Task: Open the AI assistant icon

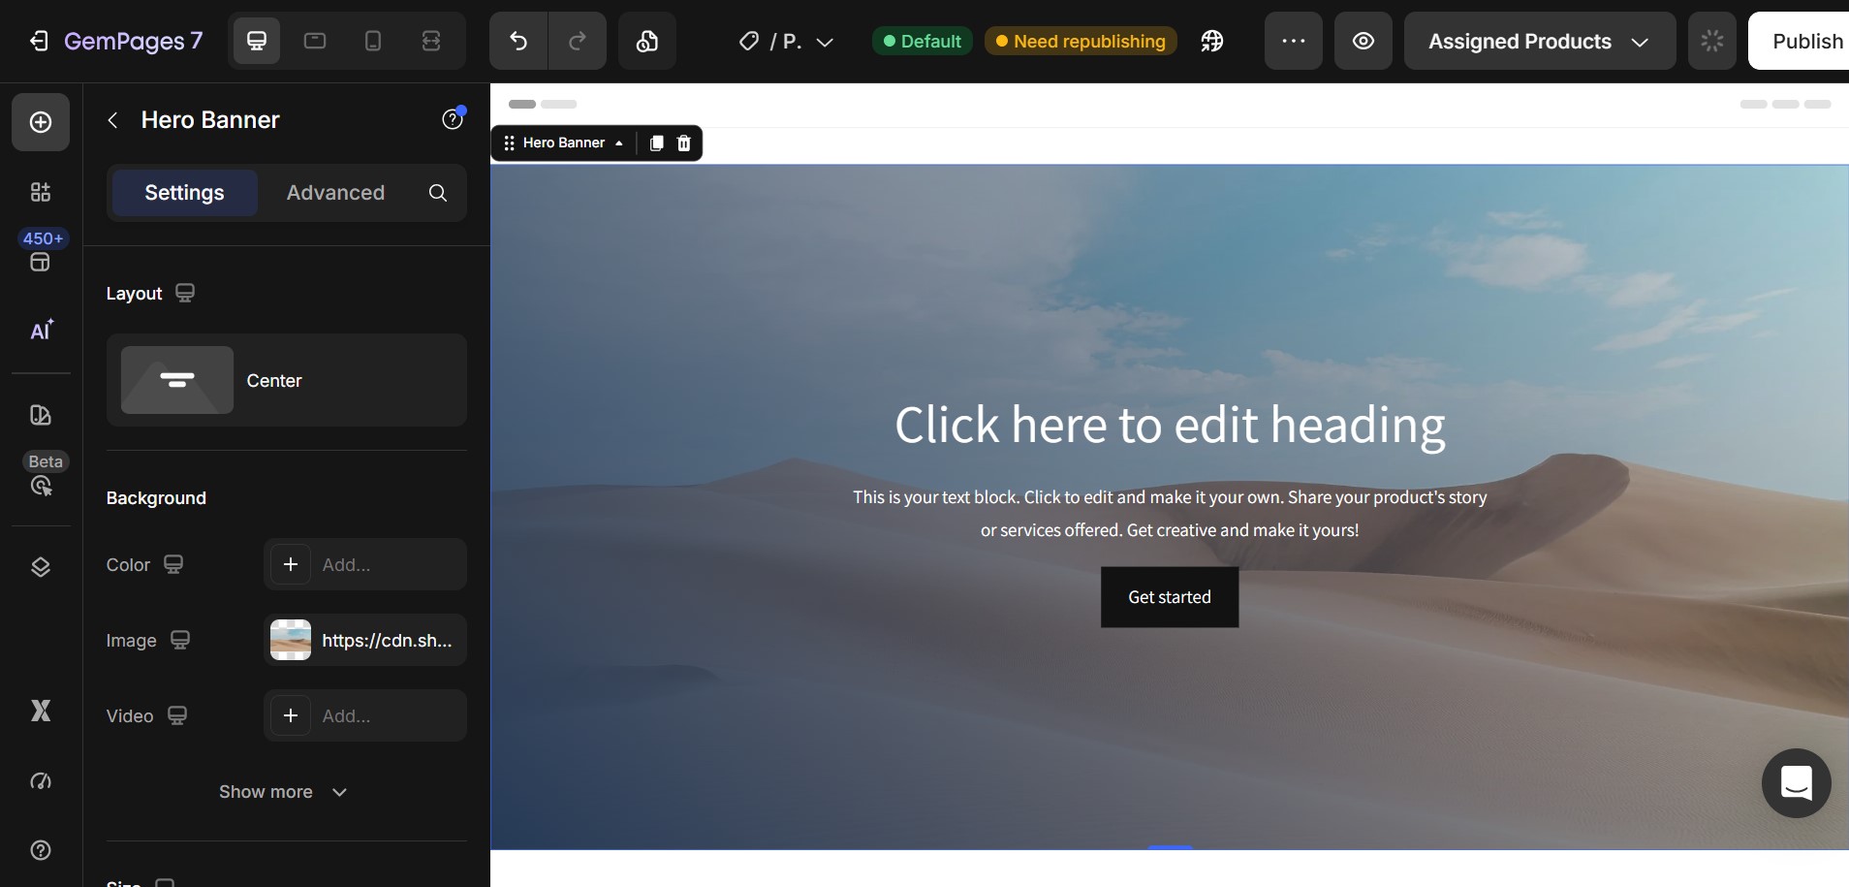Action: [x=41, y=331]
